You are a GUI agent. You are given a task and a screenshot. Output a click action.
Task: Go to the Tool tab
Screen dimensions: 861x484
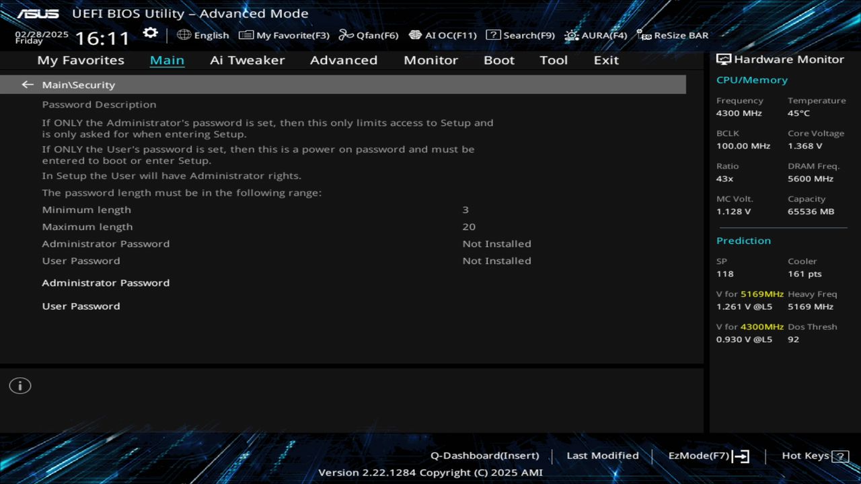pos(554,60)
